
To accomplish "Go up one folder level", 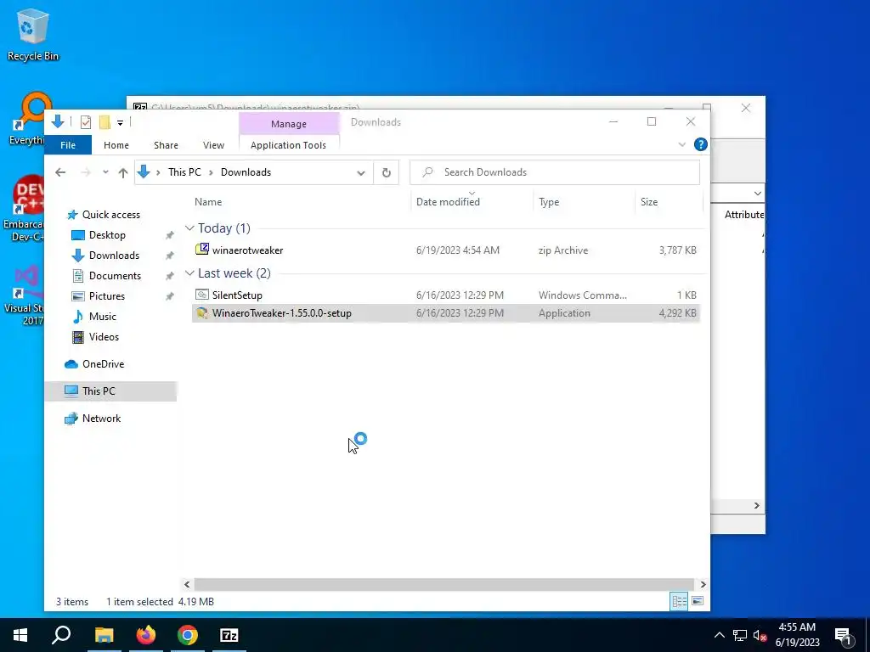I will pos(123,172).
